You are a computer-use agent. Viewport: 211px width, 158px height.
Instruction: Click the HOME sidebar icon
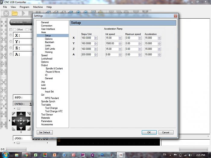4,124
